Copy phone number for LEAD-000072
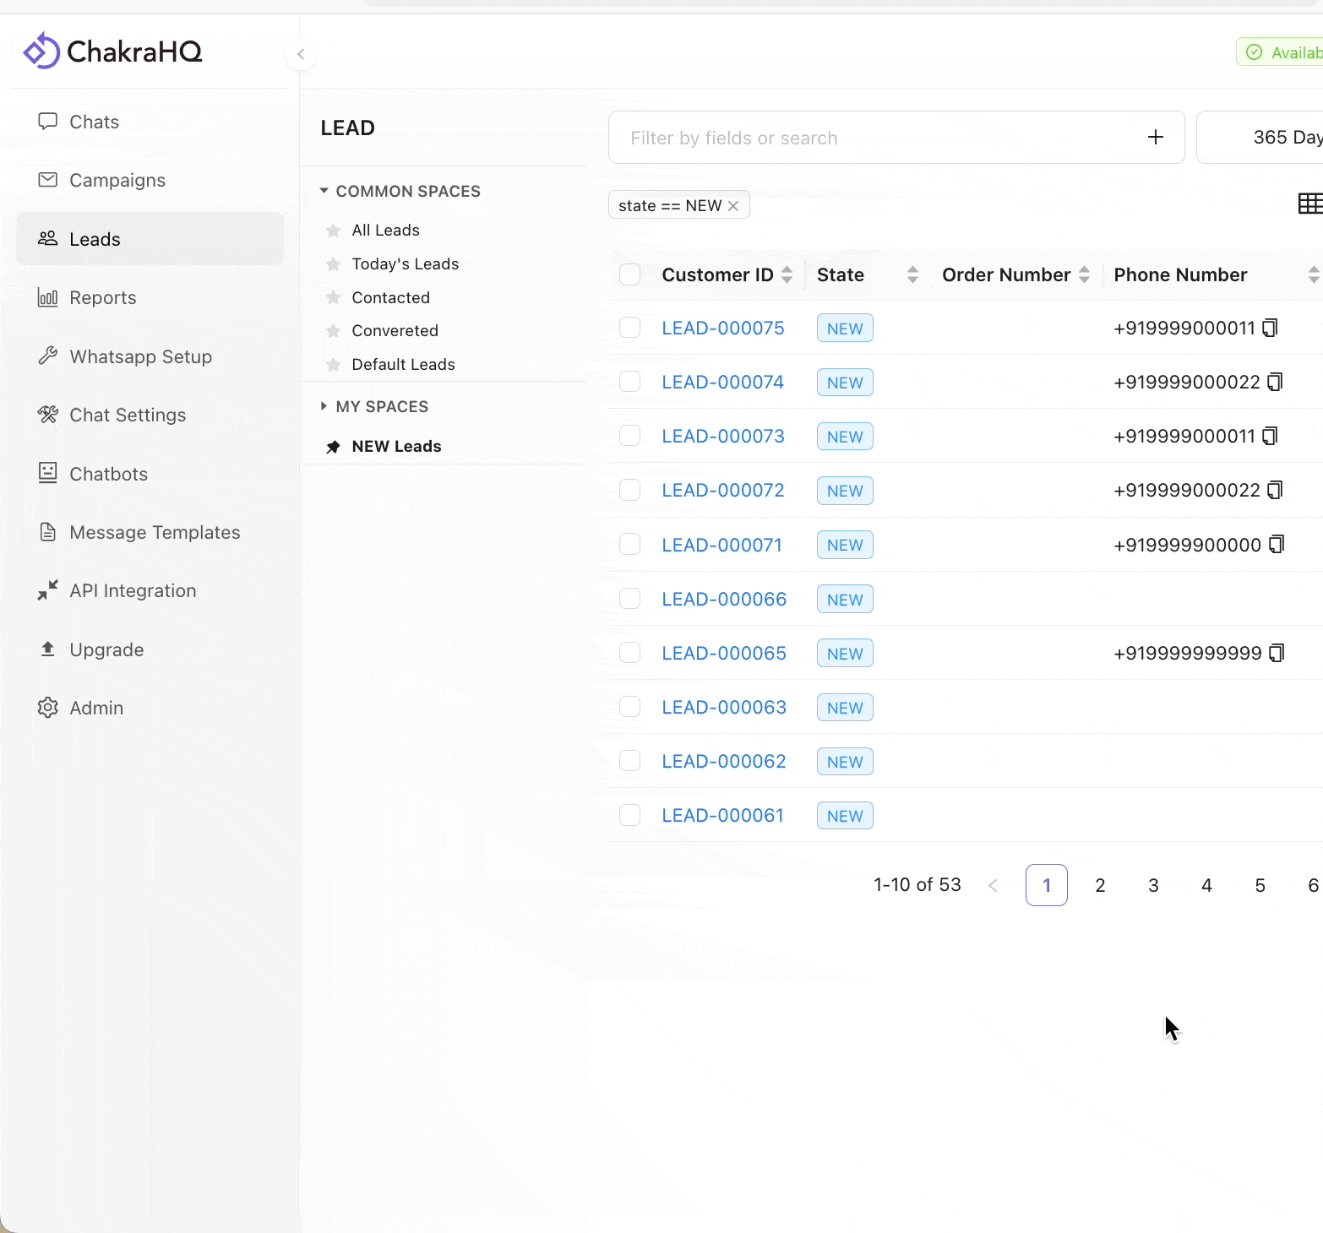The width and height of the screenshot is (1323, 1233). (1275, 490)
